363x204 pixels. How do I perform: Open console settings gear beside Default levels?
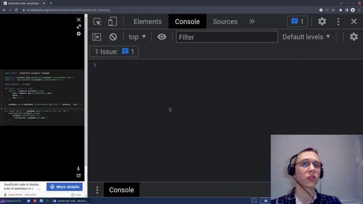click(x=354, y=37)
